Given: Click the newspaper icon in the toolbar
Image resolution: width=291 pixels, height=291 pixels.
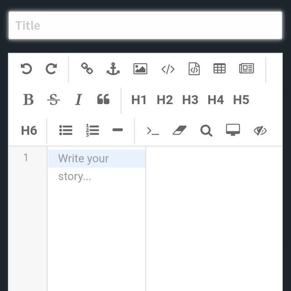Looking at the screenshot, I should [246, 69].
